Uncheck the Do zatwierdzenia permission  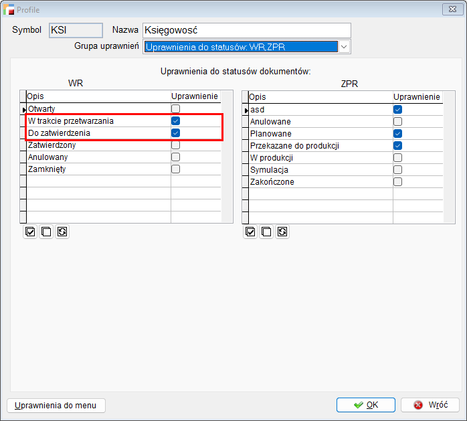click(x=175, y=133)
